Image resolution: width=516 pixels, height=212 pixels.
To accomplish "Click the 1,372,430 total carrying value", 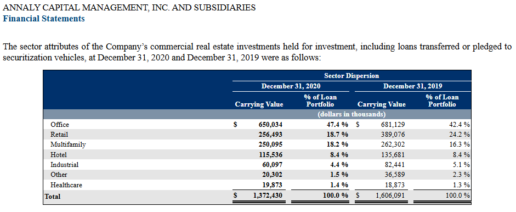I will pyautogui.click(x=268, y=196).
